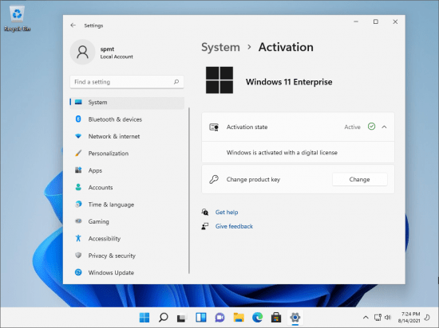Open Privacy & security settings

[x=127, y=256]
